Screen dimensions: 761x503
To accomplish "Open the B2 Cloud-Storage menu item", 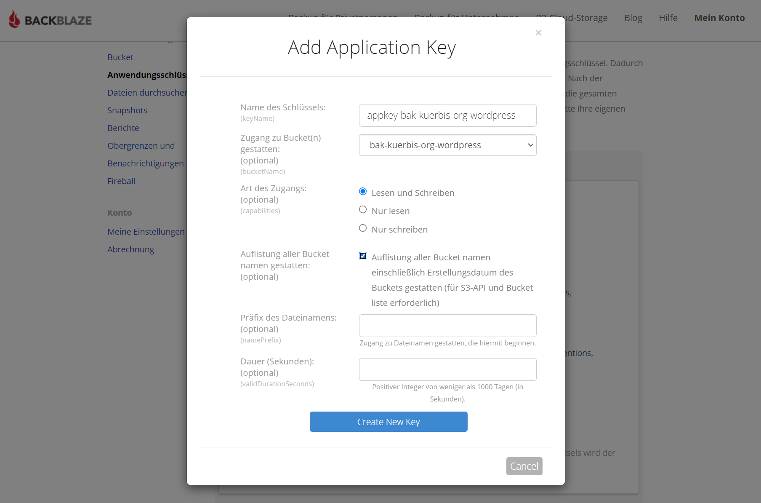I will (586, 18).
